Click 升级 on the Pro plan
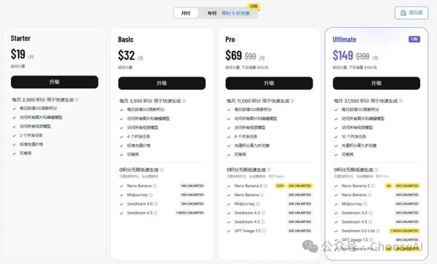This screenshot has height=264, width=437. click(x=269, y=83)
